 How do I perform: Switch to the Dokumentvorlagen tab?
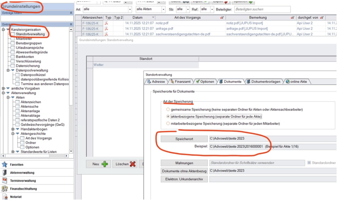pos(264,81)
